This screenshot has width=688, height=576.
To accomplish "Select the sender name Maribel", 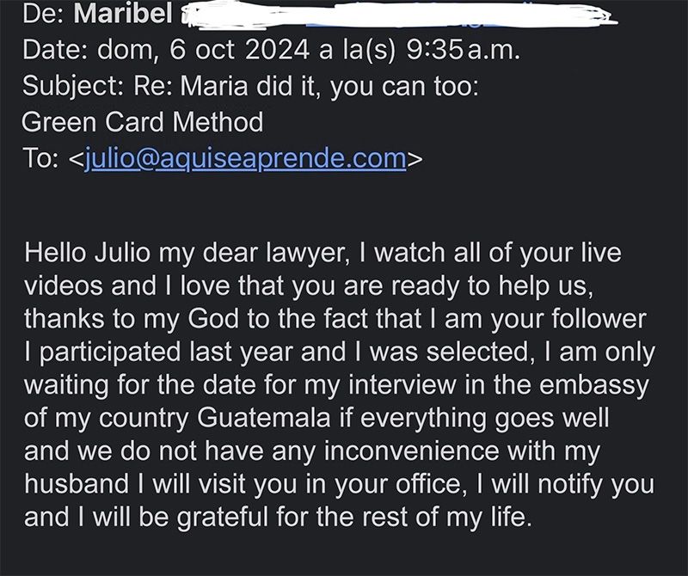I will tap(123, 14).
